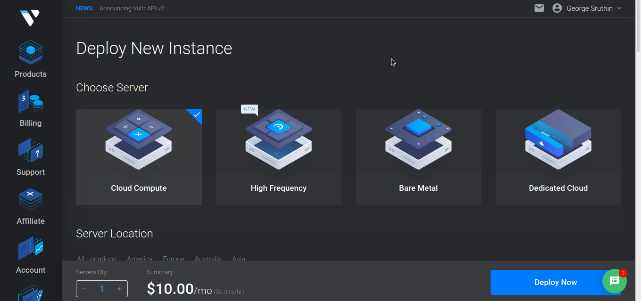
Task: Open the mail envelope notifications icon
Action: (x=539, y=8)
